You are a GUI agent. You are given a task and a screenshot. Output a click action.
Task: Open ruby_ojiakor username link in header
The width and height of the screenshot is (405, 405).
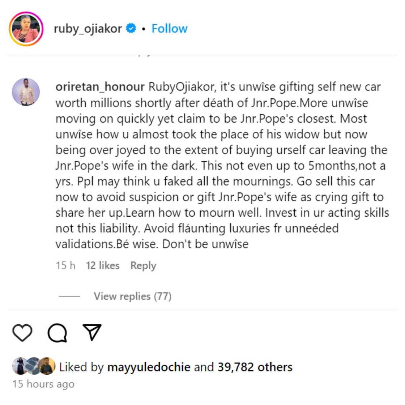[x=88, y=29]
